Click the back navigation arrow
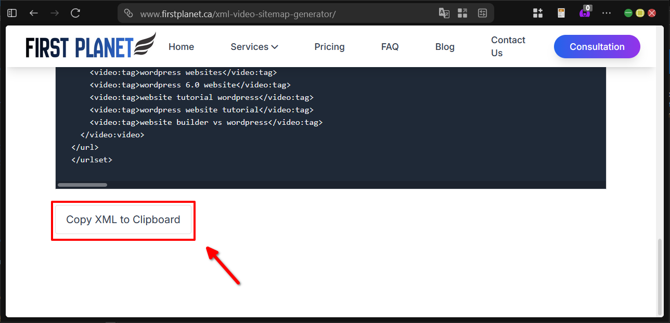 33,13
